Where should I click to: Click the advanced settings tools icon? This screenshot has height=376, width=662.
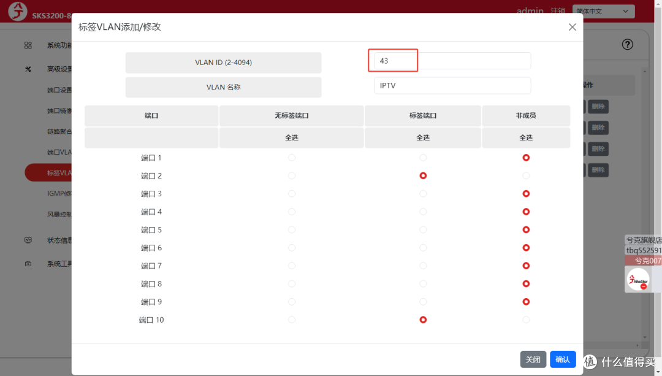point(28,69)
